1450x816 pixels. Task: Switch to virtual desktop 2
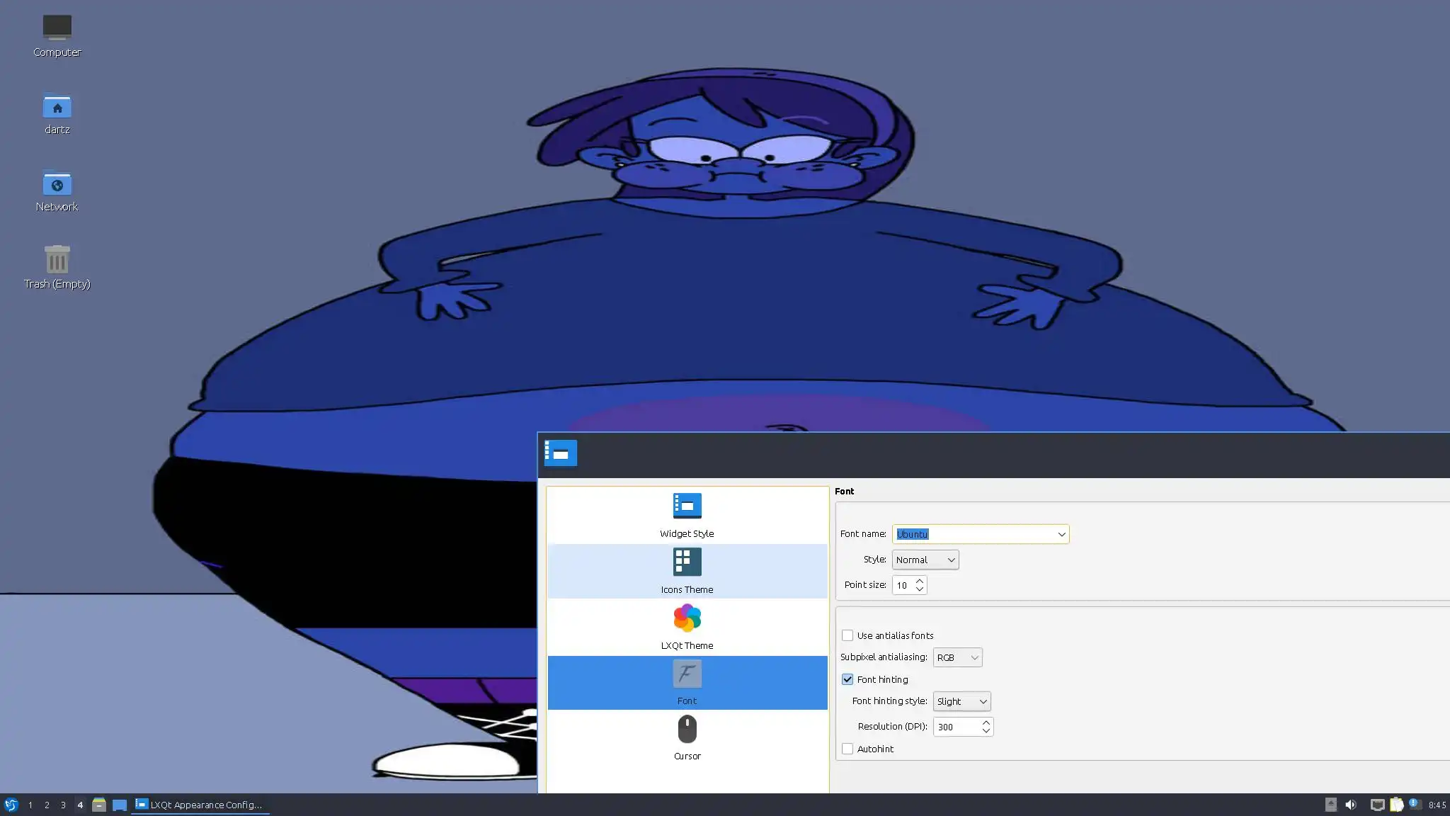(47, 805)
